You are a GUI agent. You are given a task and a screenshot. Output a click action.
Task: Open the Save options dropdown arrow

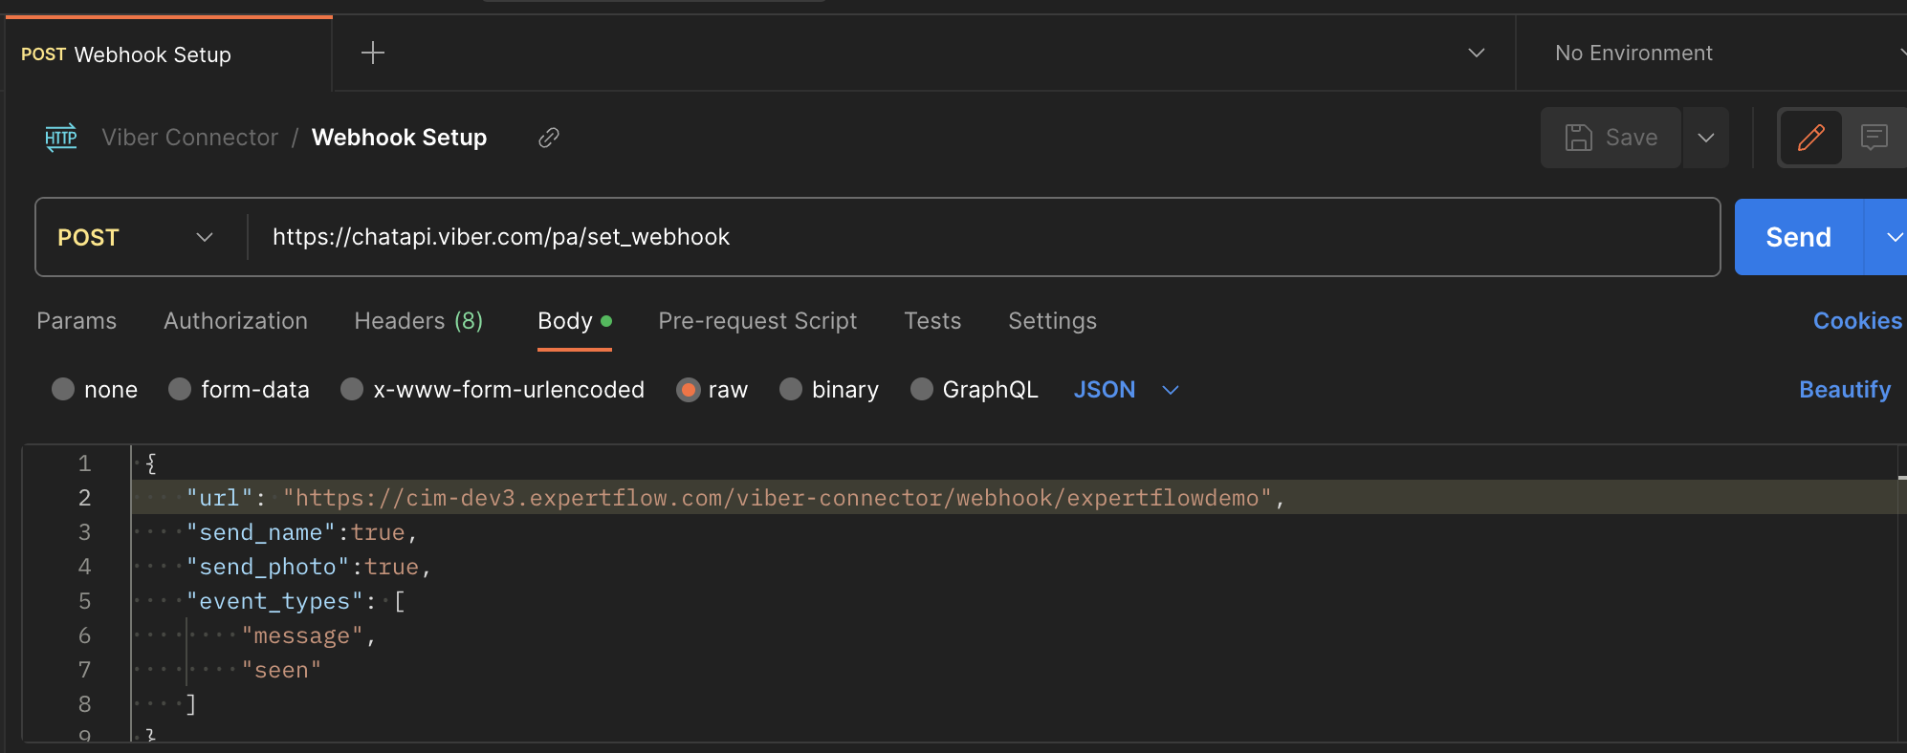(1705, 138)
